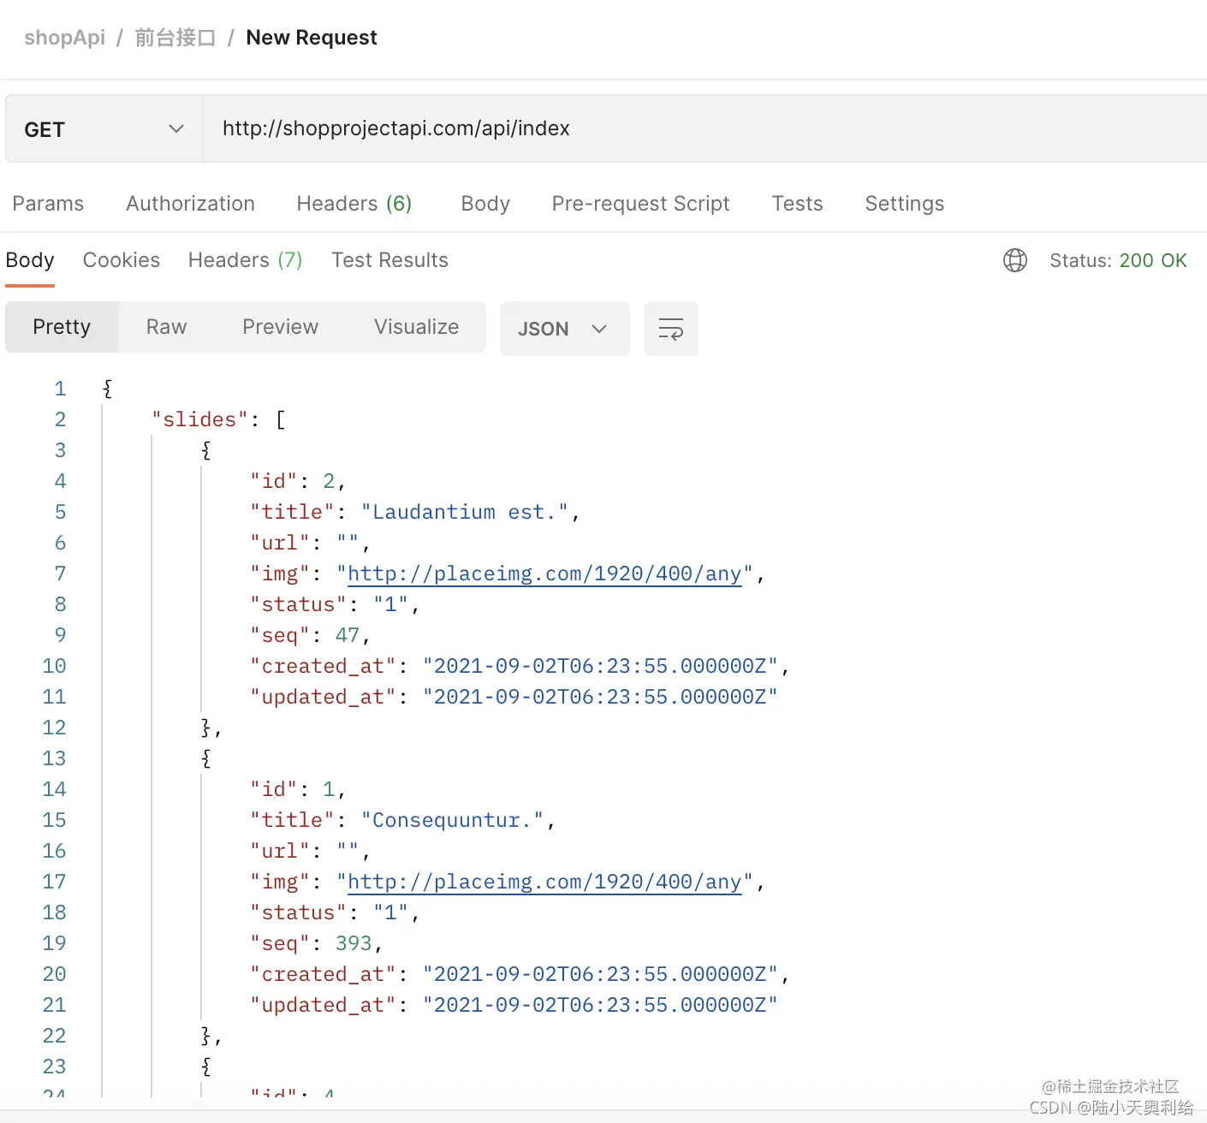Click 前台接口 folder in the breadcrumb
The image size is (1207, 1123).
point(175,38)
